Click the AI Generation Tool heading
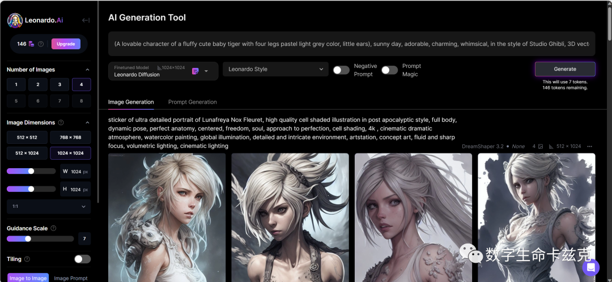This screenshot has height=282, width=612. (x=147, y=18)
